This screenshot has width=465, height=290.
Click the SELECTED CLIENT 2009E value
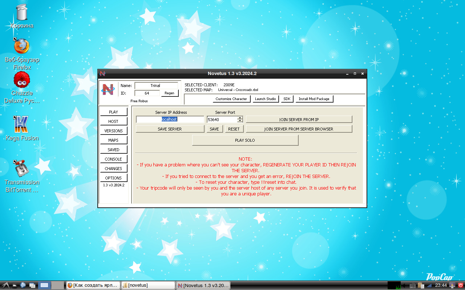click(x=229, y=85)
